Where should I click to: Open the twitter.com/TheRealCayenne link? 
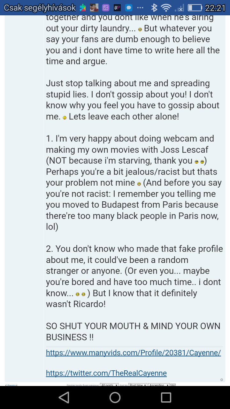click(x=106, y=373)
